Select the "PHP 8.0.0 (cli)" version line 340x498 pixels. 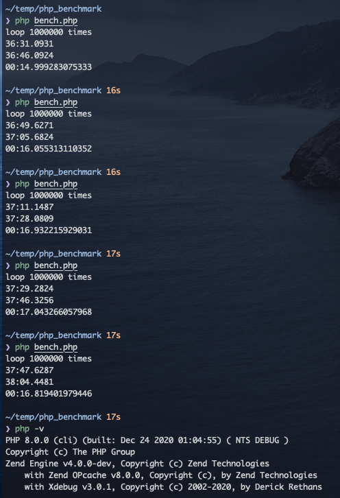pos(147,440)
